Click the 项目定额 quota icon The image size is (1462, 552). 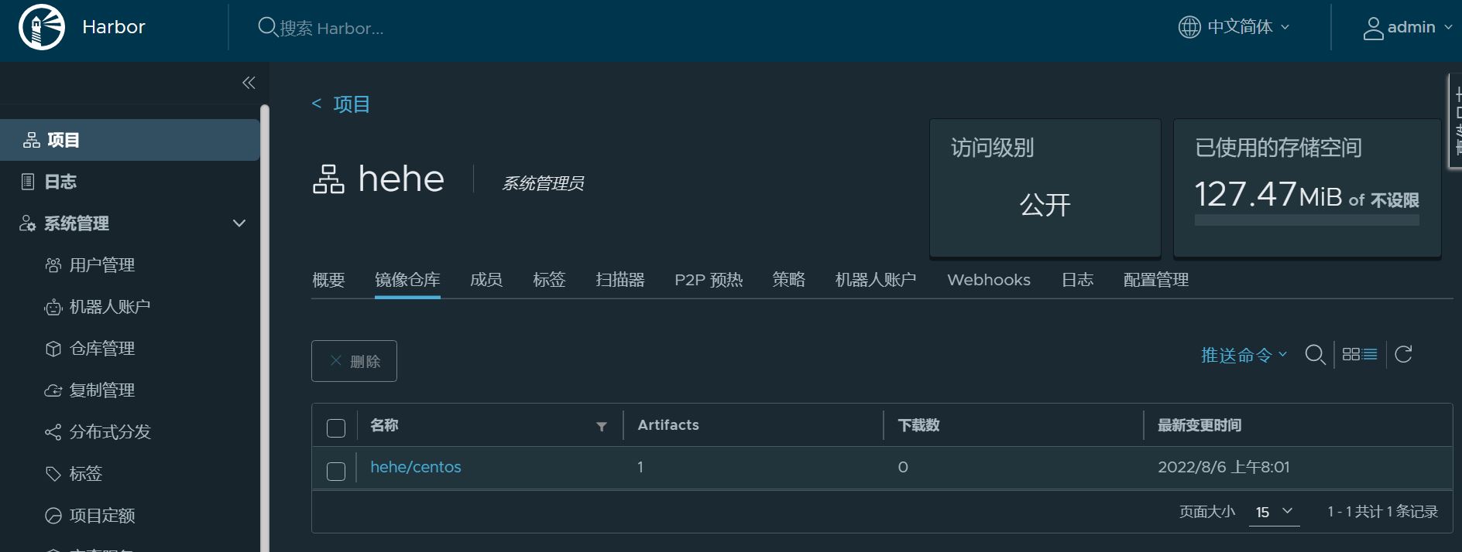pyautogui.click(x=53, y=516)
